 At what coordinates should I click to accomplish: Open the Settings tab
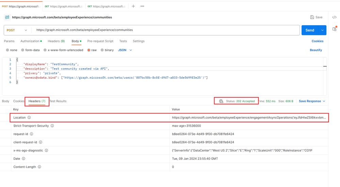[139, 41]
